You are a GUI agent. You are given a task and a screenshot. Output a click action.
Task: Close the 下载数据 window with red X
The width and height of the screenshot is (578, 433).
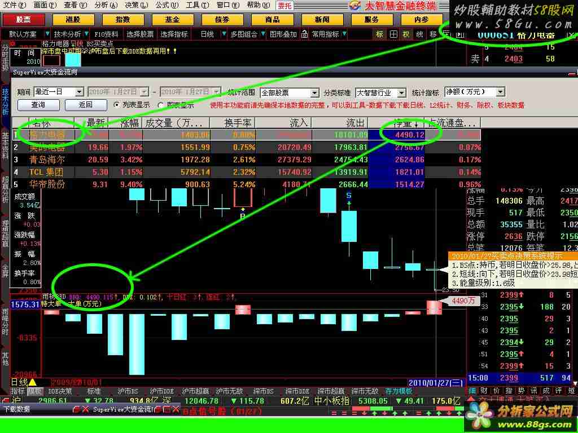[x=86, y=409]
